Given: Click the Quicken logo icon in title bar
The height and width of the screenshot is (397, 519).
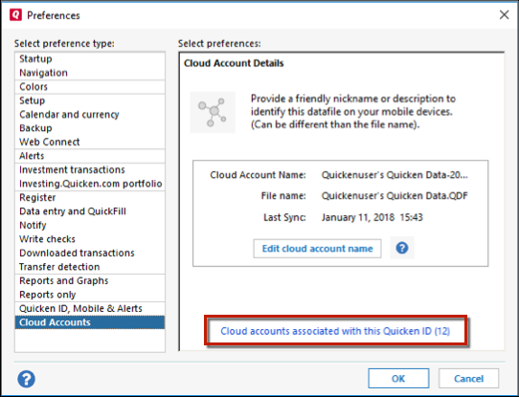Looking at the screenshot, I should pos(16,15).
